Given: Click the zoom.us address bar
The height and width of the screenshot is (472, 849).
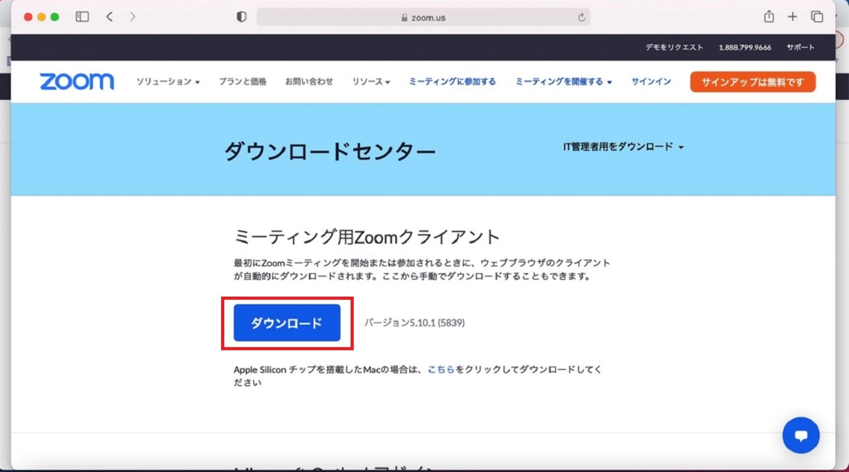Looking at the screenshot, I should (x=423, y=17).
